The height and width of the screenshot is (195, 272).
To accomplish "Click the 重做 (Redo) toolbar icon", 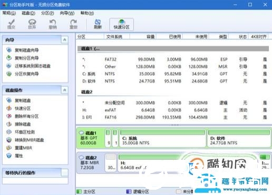I will click(73, 24).
